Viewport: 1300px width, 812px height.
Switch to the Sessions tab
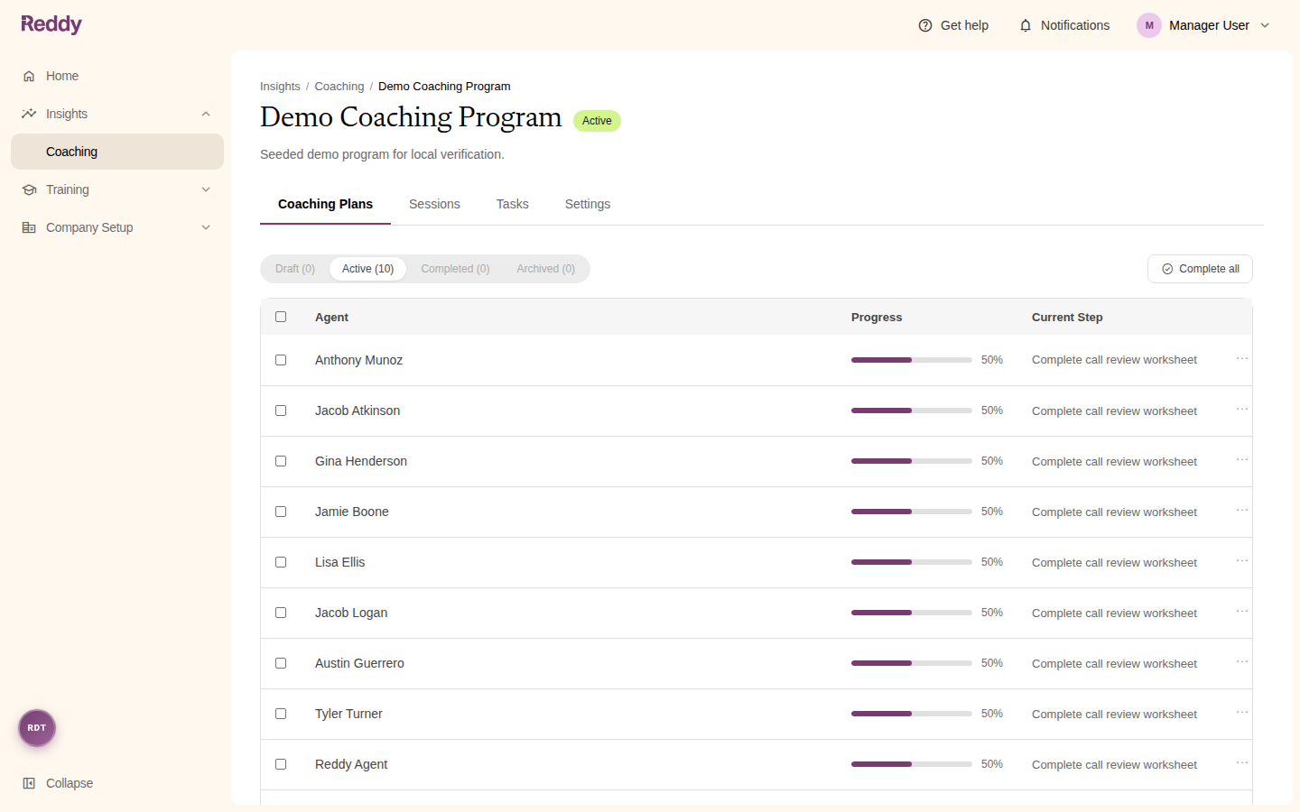(x=434, y=204)
